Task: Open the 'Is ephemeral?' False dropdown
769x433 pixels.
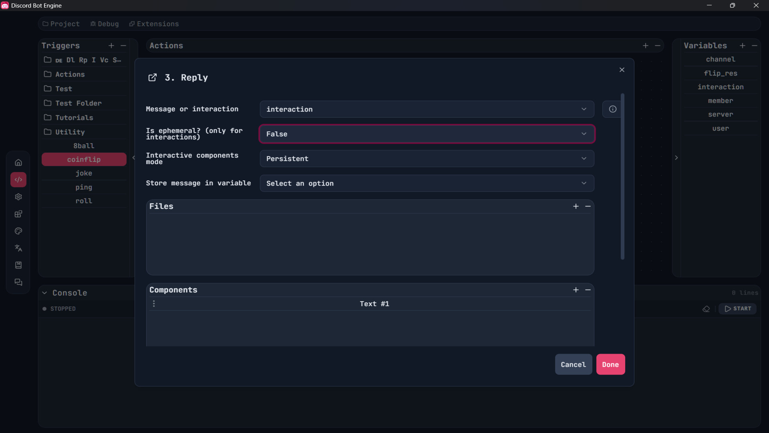Action: [x=427, y=134]
